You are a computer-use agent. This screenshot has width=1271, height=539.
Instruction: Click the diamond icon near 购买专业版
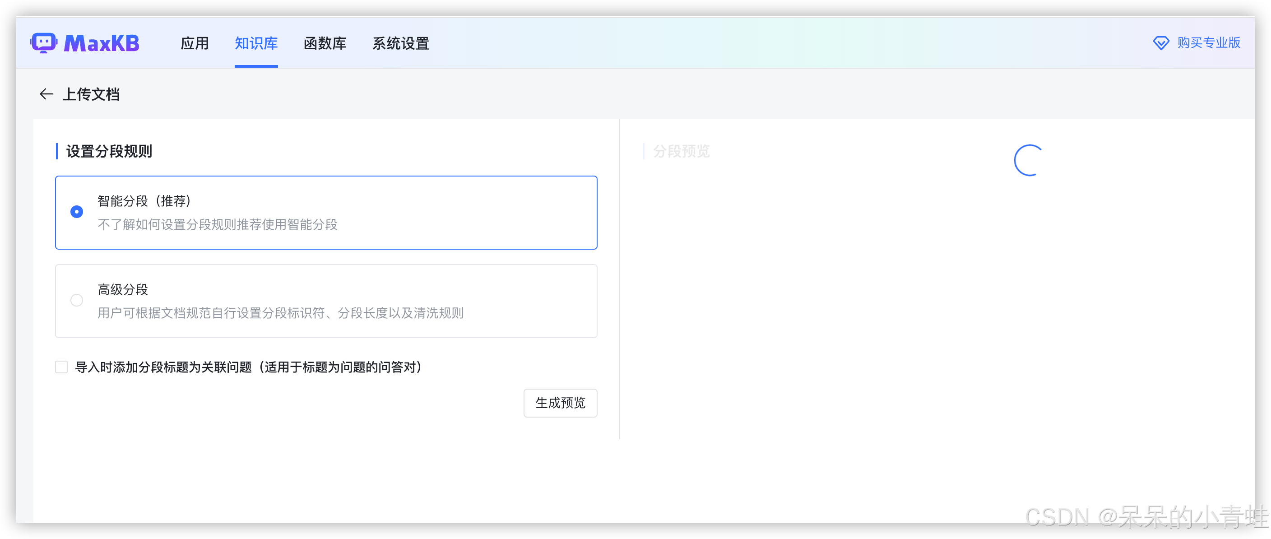click(x=1160, y=43)
